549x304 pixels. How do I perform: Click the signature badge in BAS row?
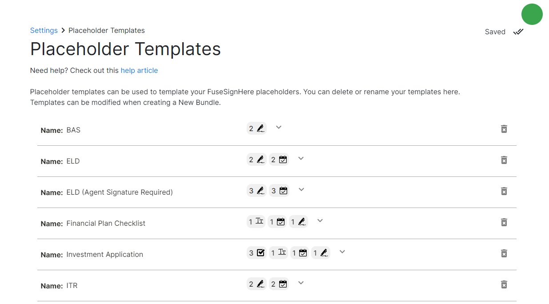coord(256,128)
